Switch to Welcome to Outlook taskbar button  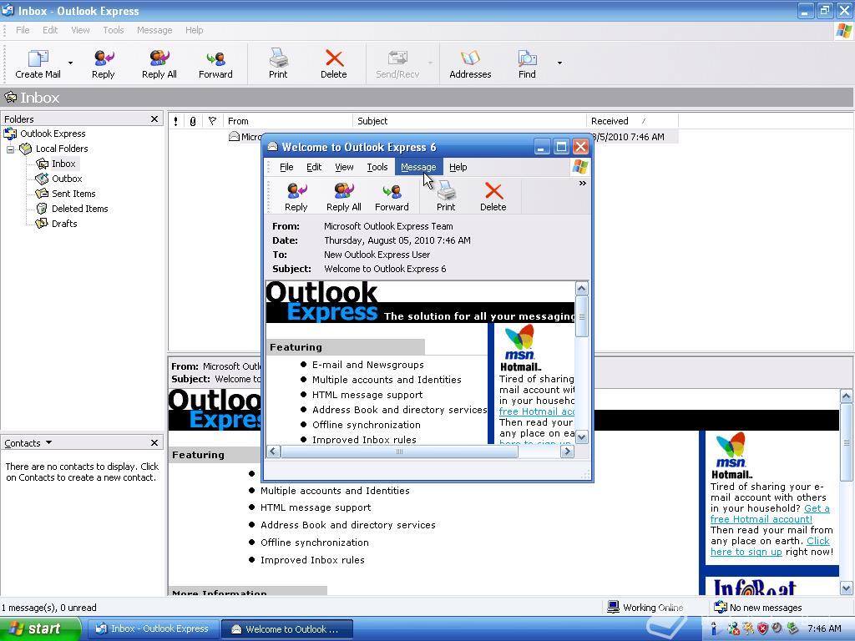pyautogui.click(x=286, y=629)
